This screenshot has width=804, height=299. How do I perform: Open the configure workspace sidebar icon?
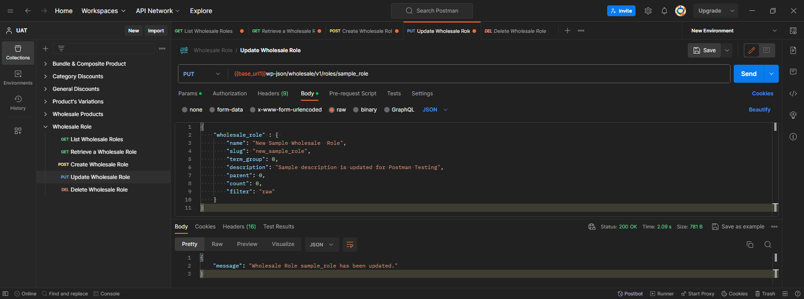(18, 131)
